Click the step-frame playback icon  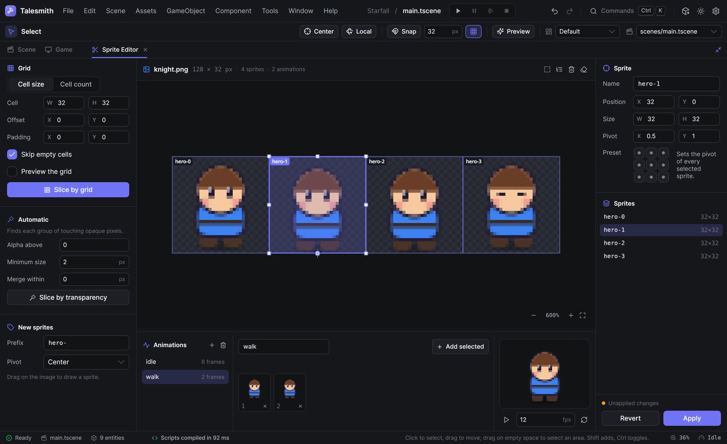[x=490, y=11]
